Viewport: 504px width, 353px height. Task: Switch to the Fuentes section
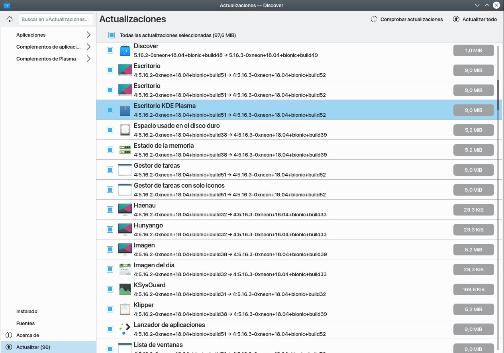coord(25,323)
